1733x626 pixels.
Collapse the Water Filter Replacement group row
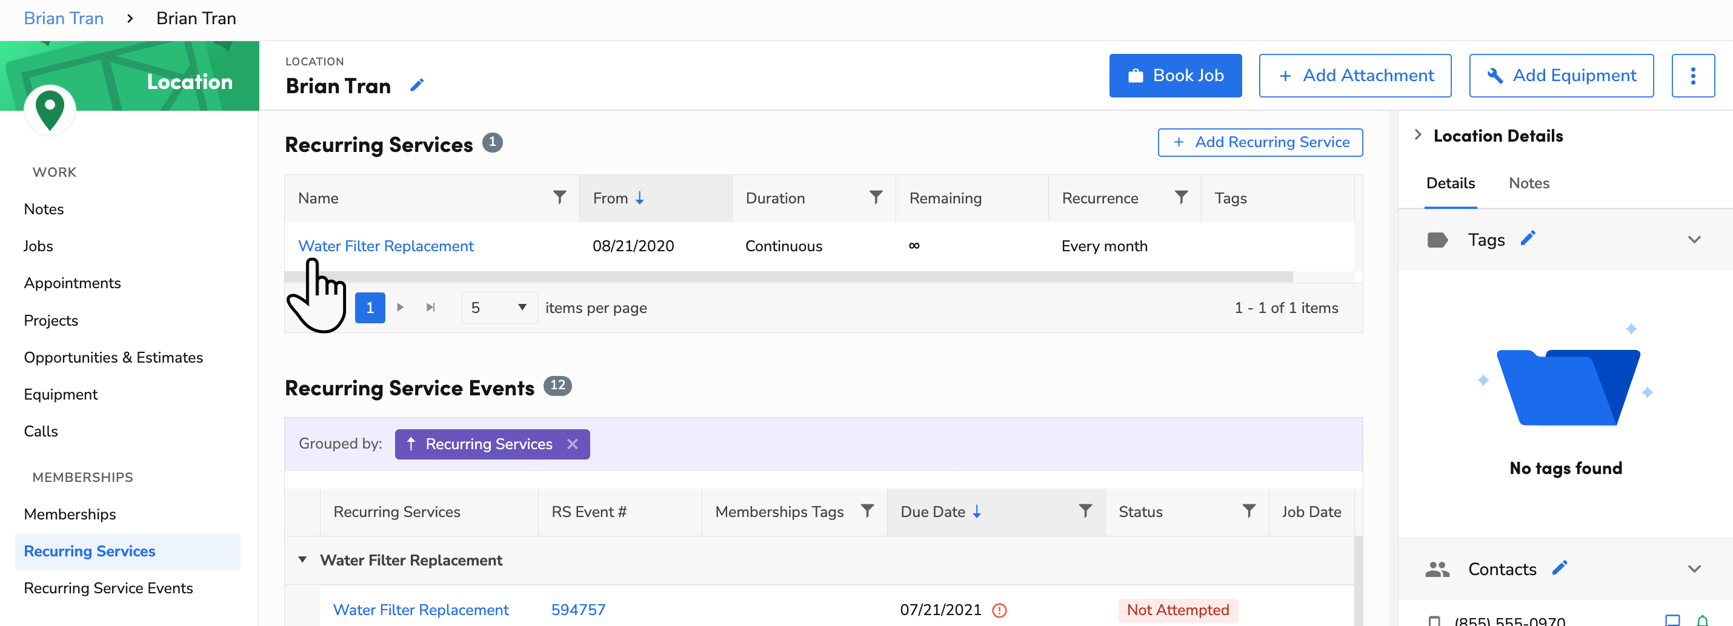(303, 559)
